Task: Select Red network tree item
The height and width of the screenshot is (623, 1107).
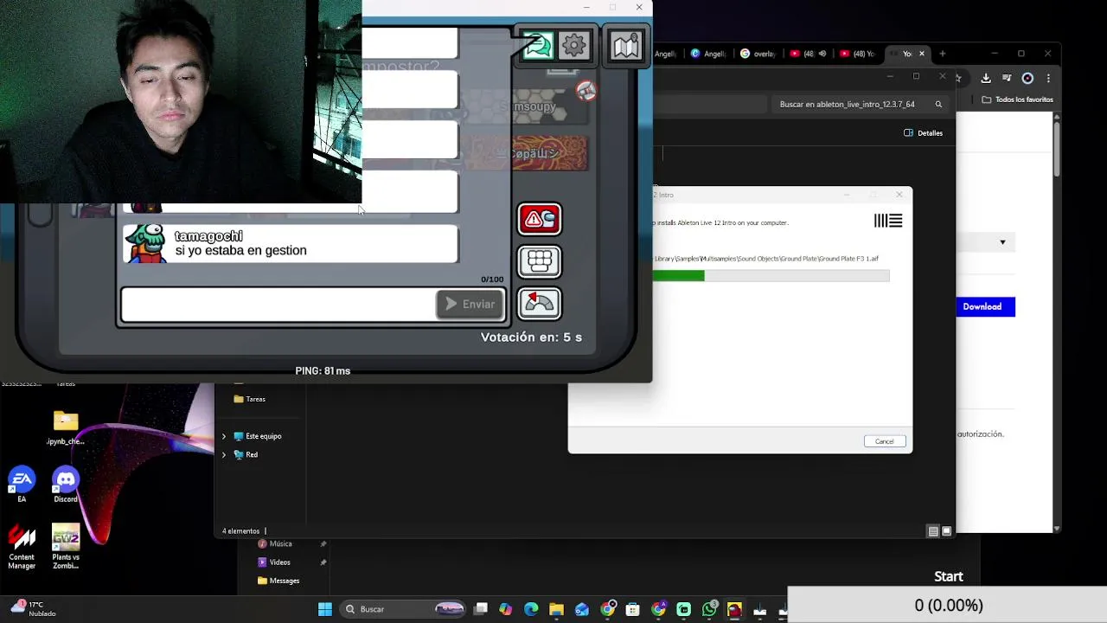Action: point(246,454)
